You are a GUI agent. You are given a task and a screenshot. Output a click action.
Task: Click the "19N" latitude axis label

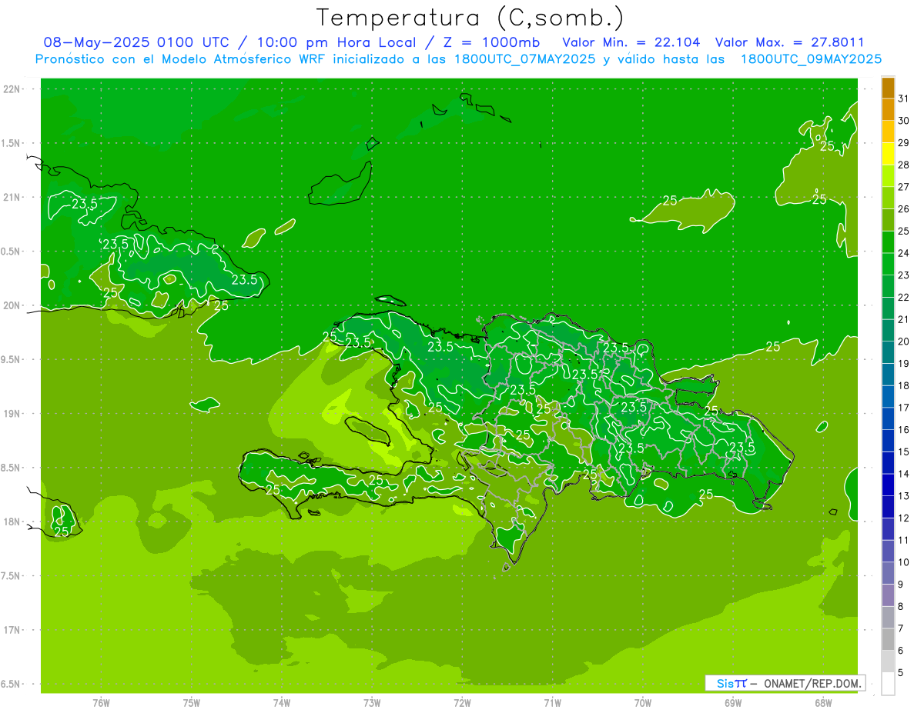(13, 414)
